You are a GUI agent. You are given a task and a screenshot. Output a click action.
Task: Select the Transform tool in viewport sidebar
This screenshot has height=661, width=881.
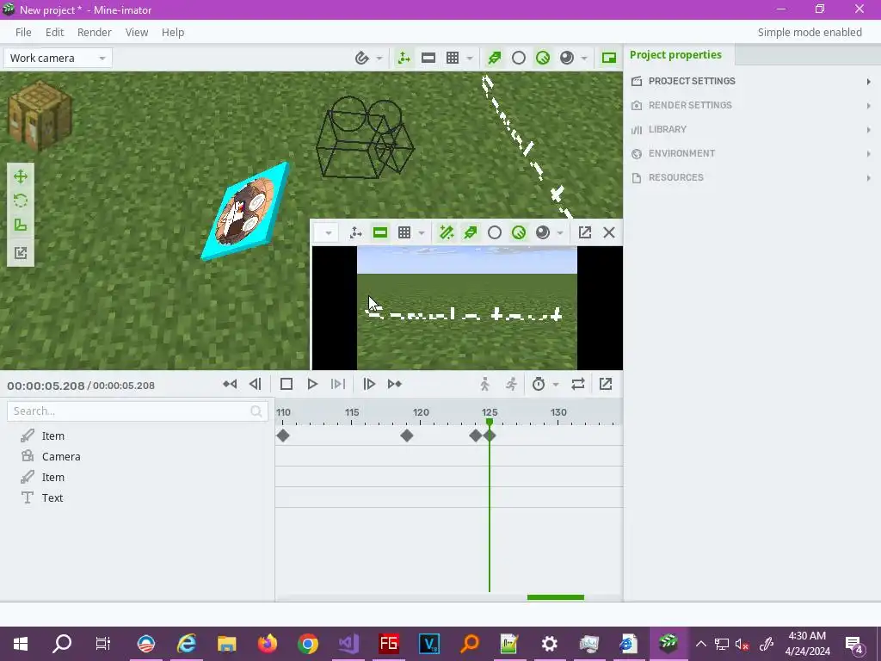(21, 253)
